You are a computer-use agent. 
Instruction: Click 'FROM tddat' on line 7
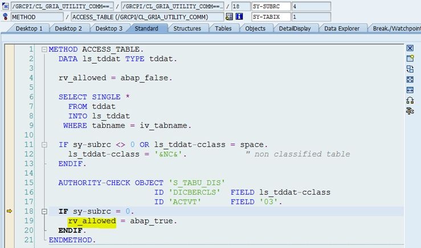92,106
